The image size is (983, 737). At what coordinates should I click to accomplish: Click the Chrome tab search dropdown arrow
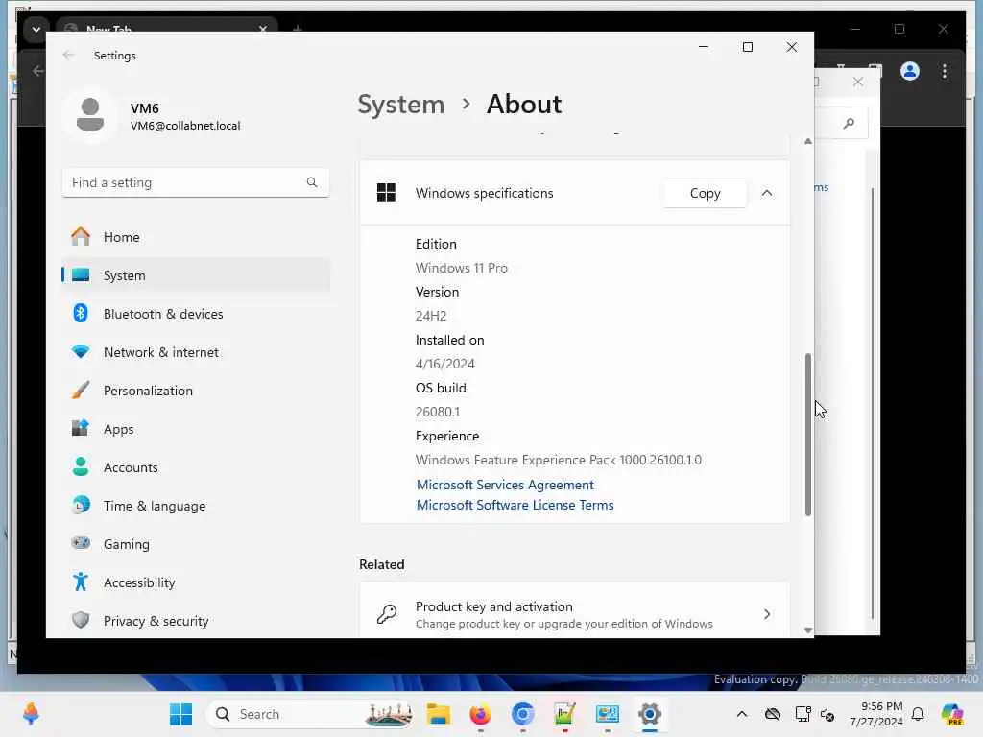tap(36, 30)
